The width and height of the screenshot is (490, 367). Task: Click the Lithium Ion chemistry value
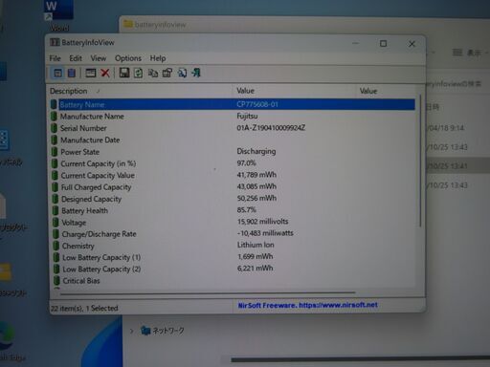(256, 245)
